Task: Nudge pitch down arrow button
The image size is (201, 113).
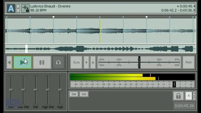Action: (86, 62)
